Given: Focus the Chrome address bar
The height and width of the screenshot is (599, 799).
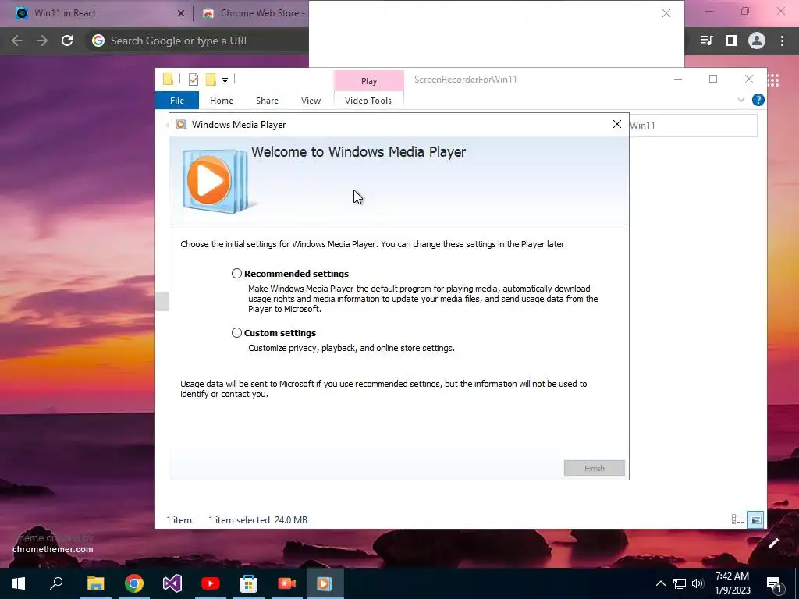Looking at the screenshot, I should tap(196, 41).
